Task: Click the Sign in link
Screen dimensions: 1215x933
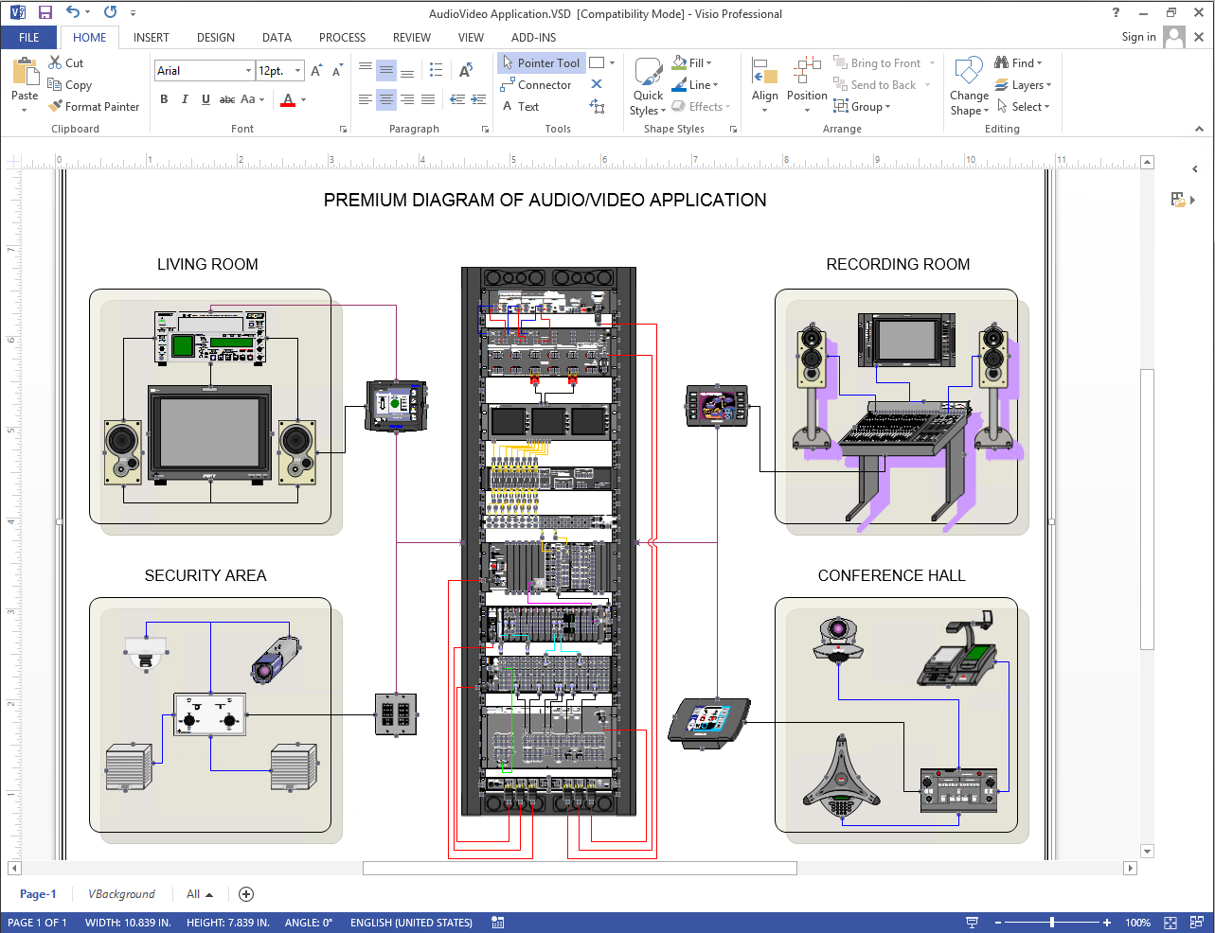Action: coord(1138,37)
